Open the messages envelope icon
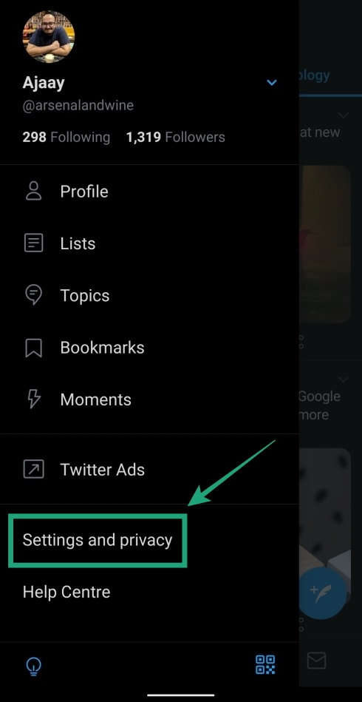The image size is (362, 702). coord(316,661)
